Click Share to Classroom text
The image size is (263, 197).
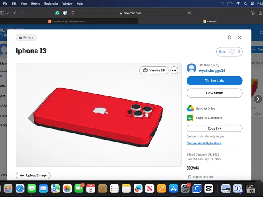pyautogui.click(x=209, y=118)
